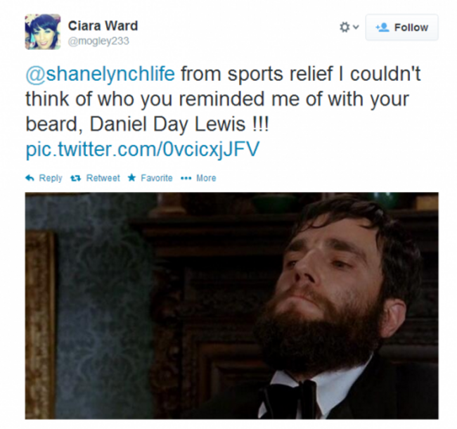457x429 pixels.
Task: Click the gold picture frame in the attached photo
Action: [40, 324]
